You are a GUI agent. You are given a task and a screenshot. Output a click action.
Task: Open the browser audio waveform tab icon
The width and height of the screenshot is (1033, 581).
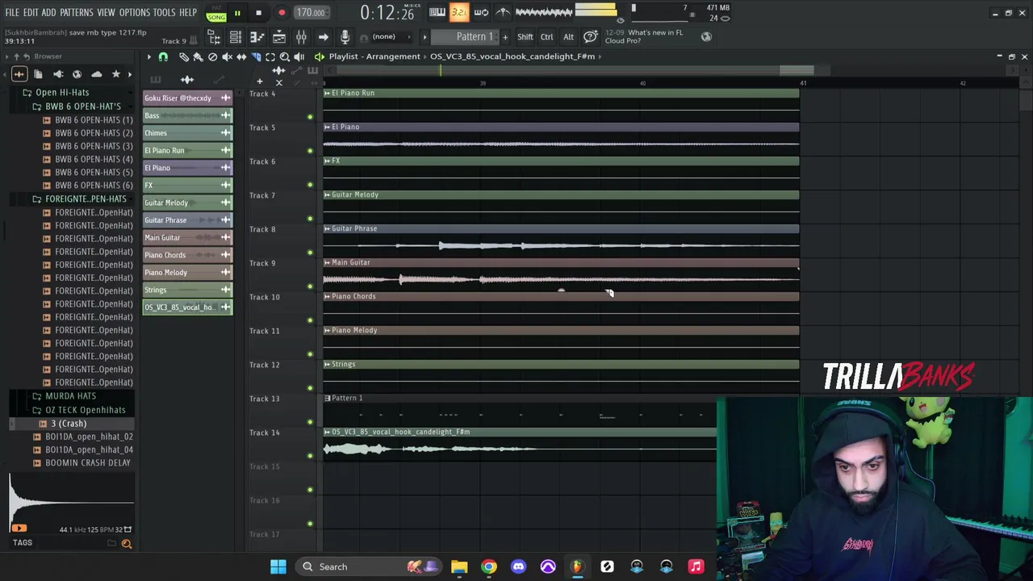(x=19, y=74)
